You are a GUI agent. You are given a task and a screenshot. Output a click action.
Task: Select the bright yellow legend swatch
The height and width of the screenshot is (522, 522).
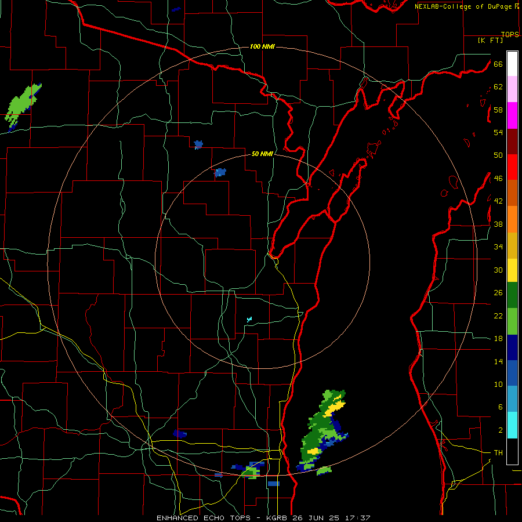512,270
